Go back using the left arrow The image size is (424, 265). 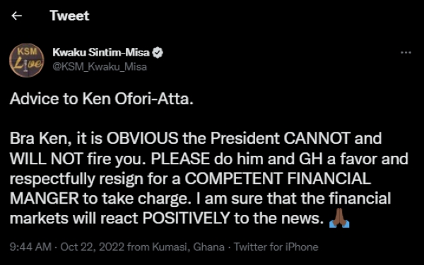pyautogui.click(x=16, y=16)
